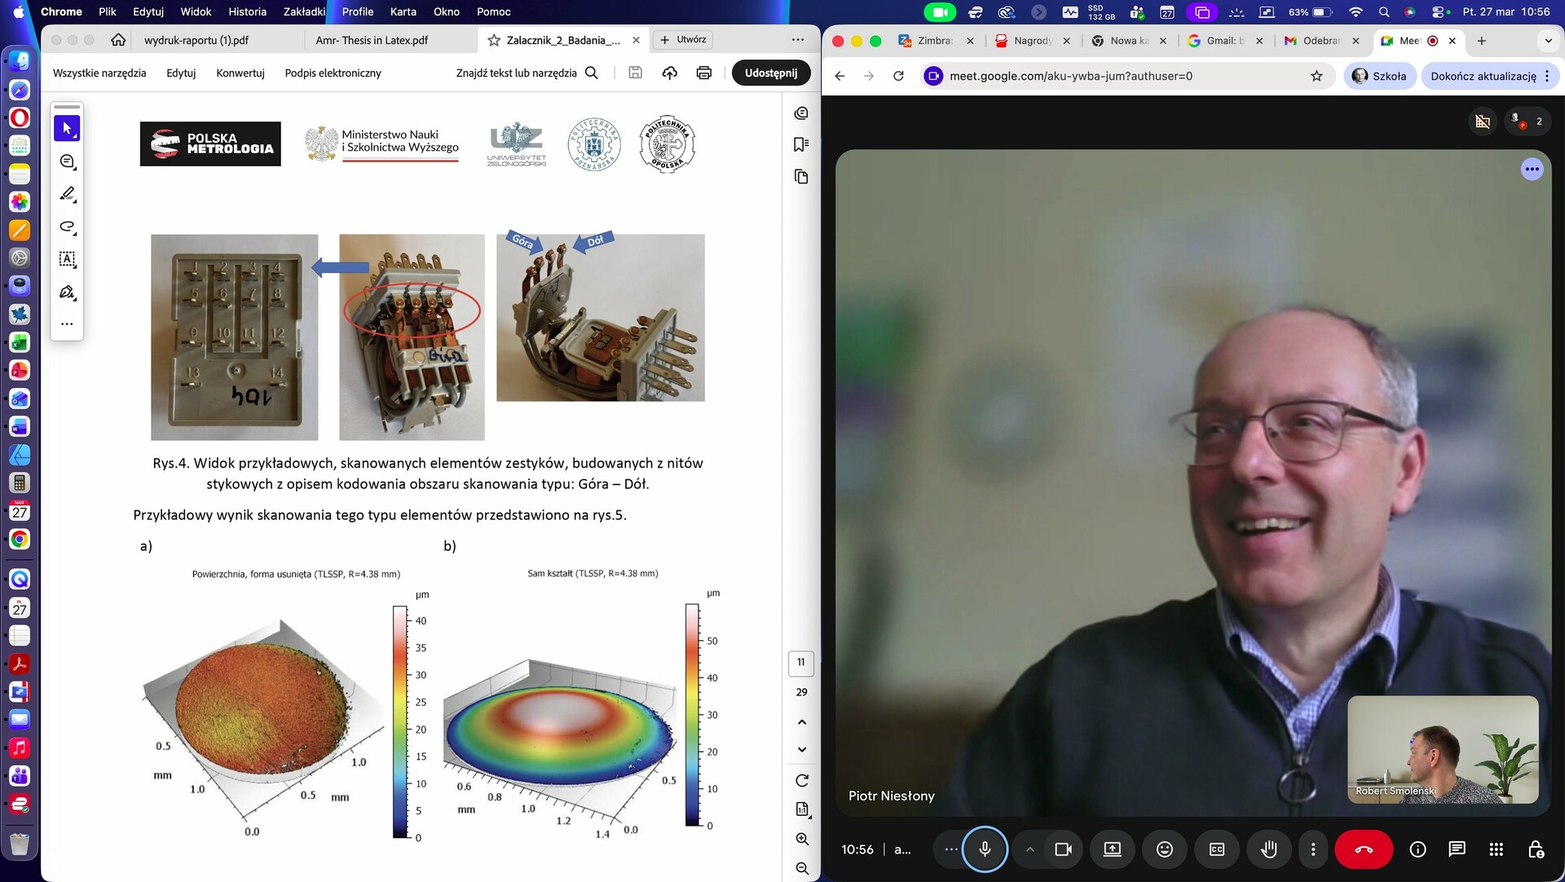Screen dimensions: 1565x882
Task: Click the save disk icon in Acrobat
Action: [636, 73]
